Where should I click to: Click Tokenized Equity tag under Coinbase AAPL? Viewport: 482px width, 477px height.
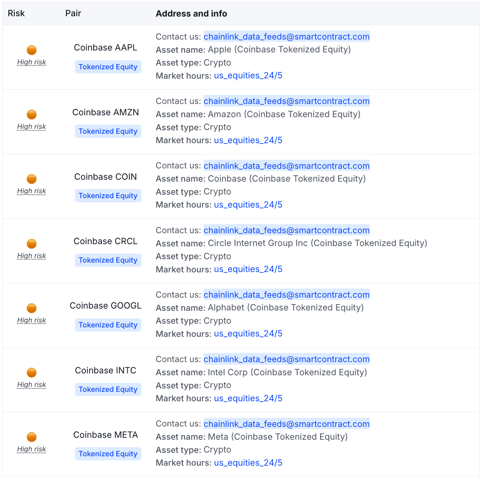tap(108, 67)
